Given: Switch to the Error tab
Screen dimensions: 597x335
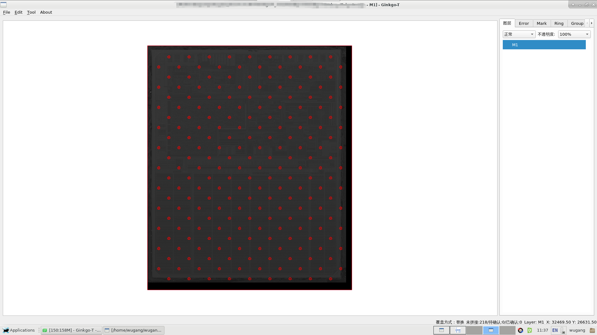Looking at the screenshot, I should click(524, 23).
